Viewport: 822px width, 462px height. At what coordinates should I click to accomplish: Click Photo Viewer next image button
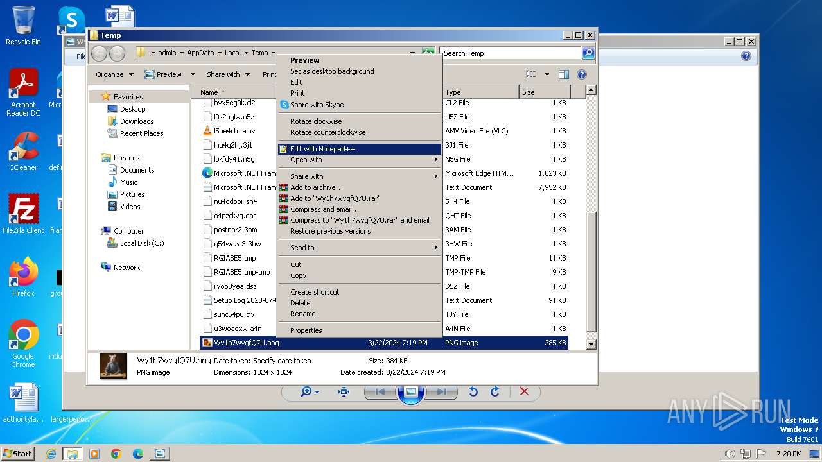coord(442,391)
